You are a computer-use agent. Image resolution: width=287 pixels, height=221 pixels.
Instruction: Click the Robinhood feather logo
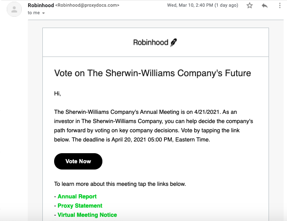pos(174,42)
